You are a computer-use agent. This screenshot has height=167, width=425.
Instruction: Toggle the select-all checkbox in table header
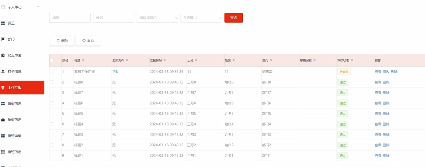tap(52, 60)
